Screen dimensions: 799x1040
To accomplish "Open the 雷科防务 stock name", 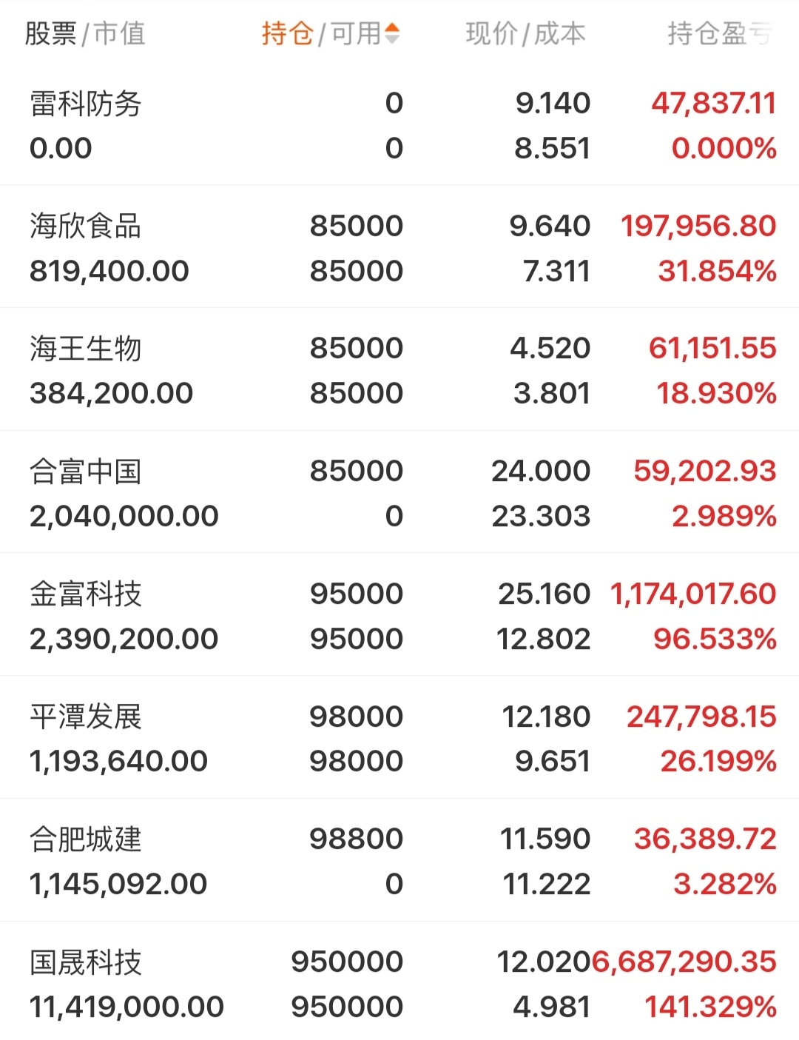I will 86,104.
